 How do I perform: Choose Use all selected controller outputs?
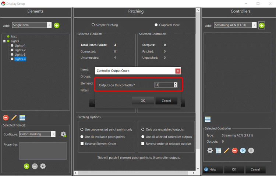coord(167,137)
